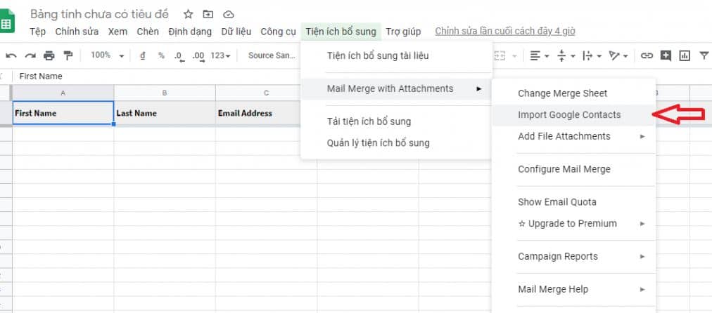Open the Chỉnh sửa menu
This screenshot has height=313, width=712.
[77, 32]
